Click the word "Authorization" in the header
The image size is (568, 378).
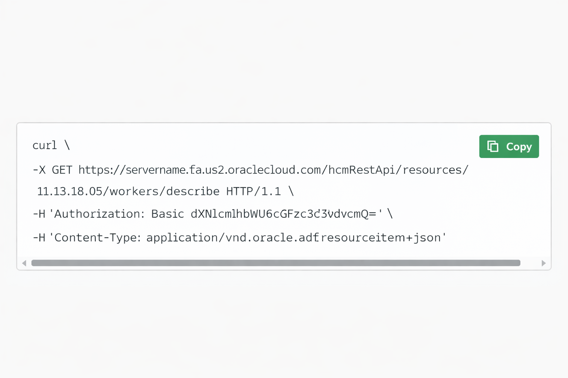point(97,214)
